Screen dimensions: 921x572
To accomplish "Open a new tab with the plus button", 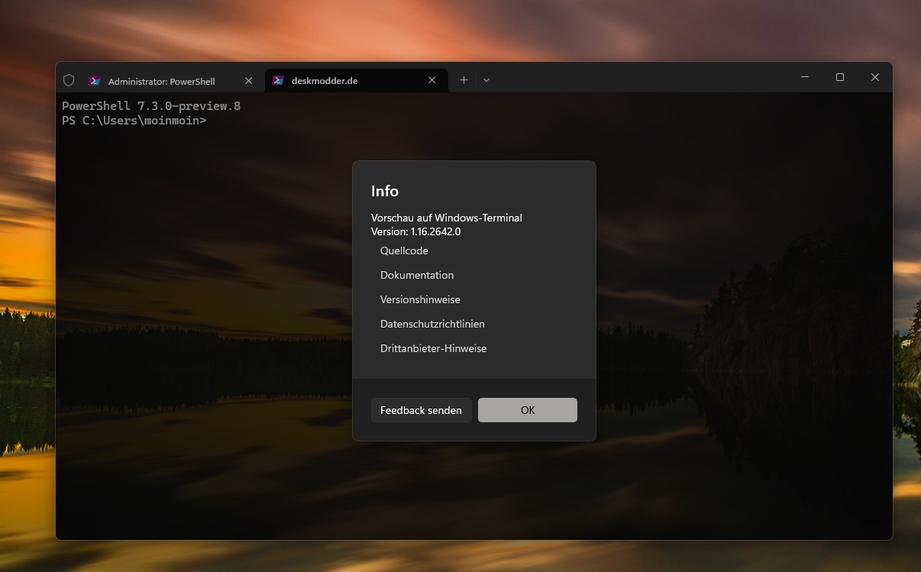I will coord(464,80).
